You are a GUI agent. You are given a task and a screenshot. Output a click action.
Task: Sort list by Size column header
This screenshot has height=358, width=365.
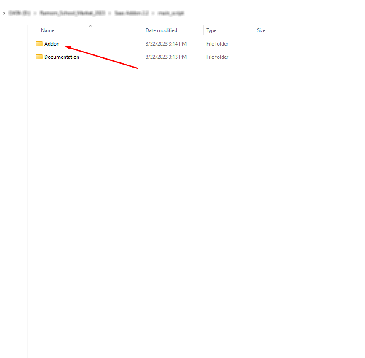261,30
